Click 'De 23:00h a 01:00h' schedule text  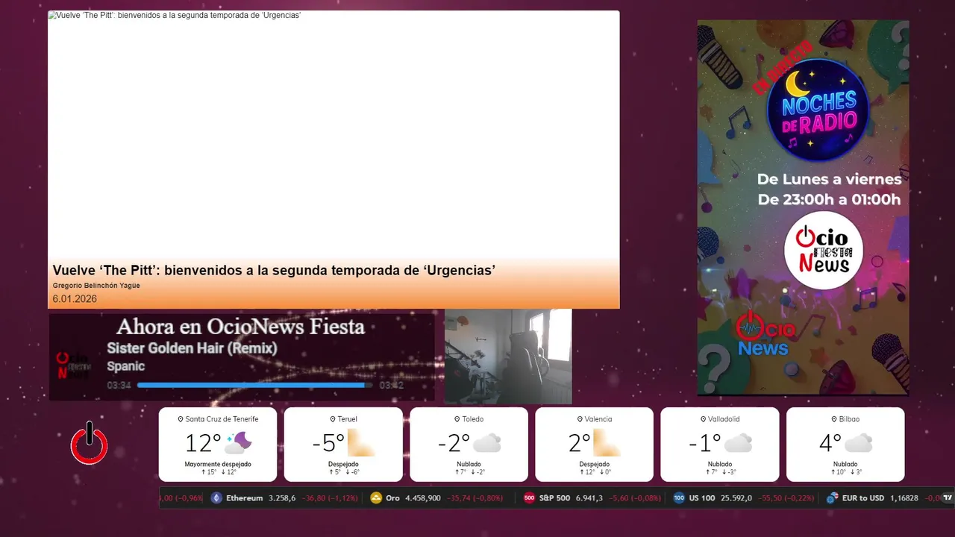(829, 200)
